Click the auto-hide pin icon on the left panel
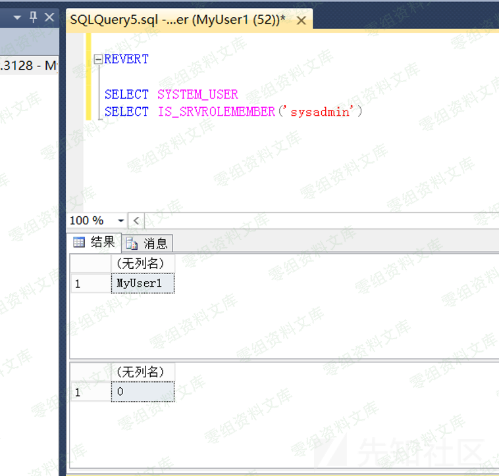 pos(34,18)
